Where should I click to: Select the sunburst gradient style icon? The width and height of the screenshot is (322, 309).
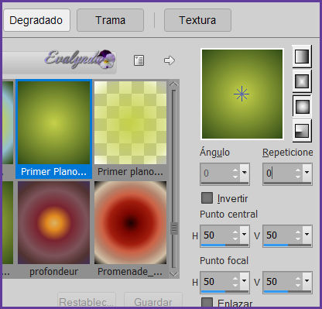coord(302,106)
